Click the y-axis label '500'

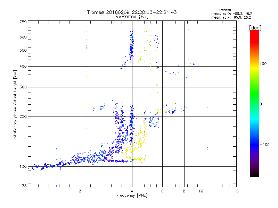coord(23,50)
